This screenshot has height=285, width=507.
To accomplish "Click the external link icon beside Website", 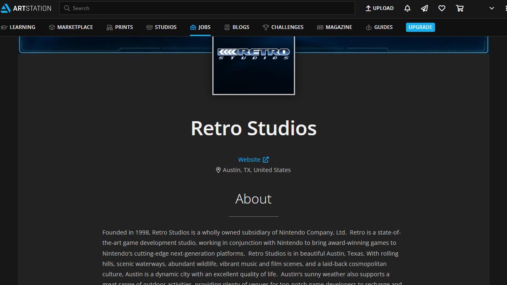I will coord(266,160).
